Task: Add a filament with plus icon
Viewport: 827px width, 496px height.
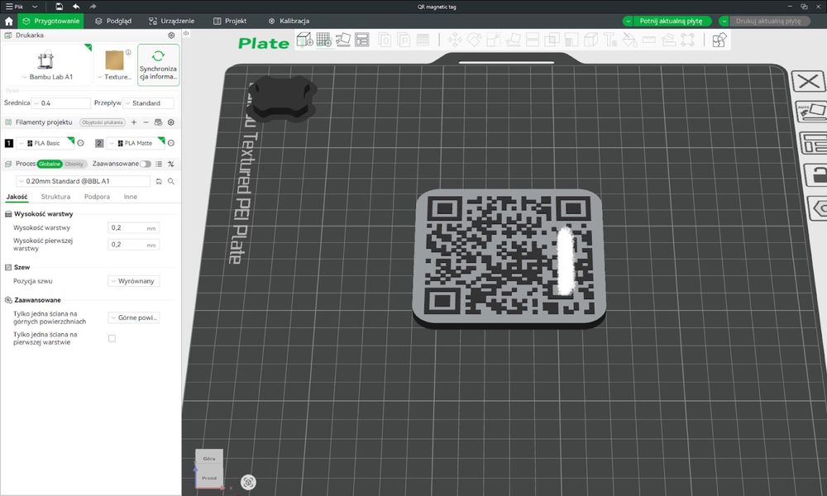Action: click(134, 122)
